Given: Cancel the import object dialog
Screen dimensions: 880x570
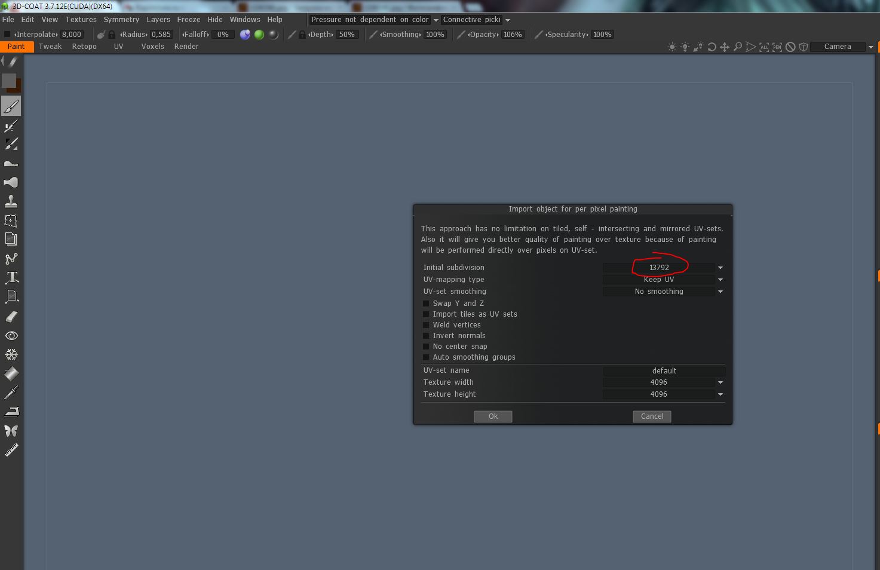Looking at the screenshot, I should pos(652,416).
